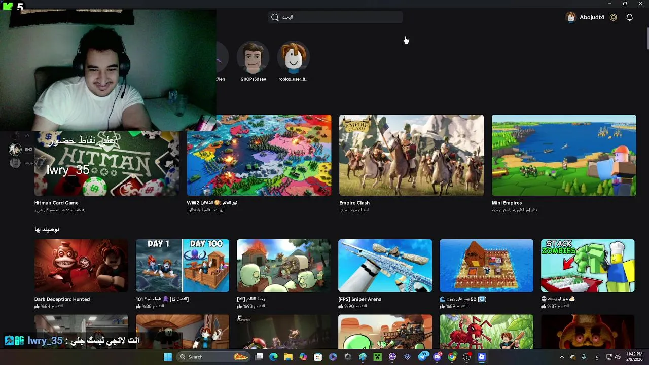Open the notifications bell icon
Image resolution: width=649 pixels, height=365 pixels.
coord(629,17)
